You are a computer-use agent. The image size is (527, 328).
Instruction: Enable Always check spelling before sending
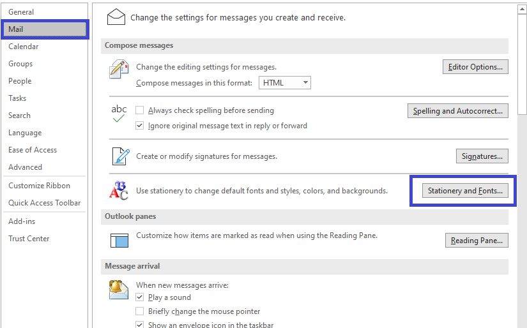tap(139, 110)
